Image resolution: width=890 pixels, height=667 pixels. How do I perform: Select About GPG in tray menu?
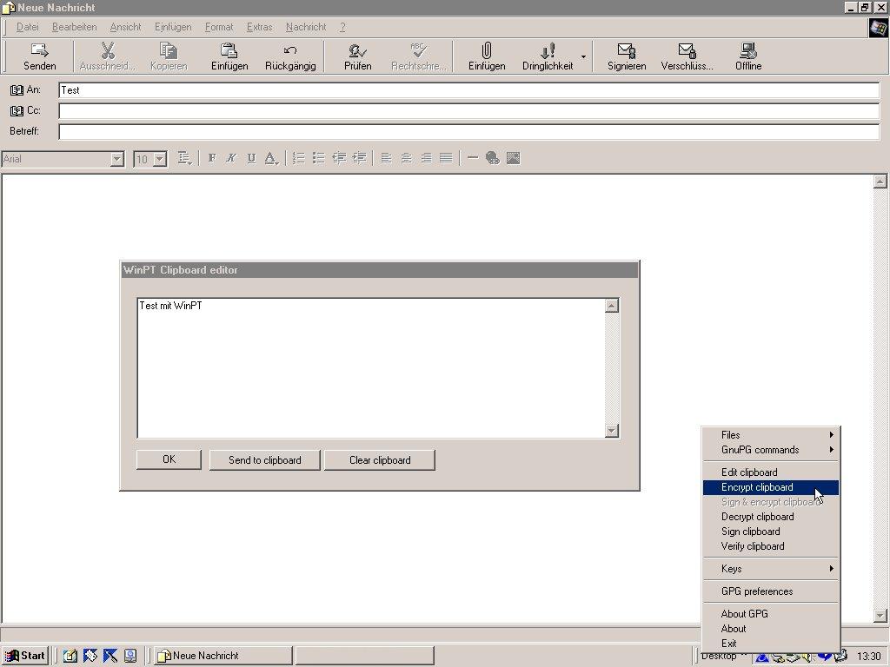pyautogui.click(x=771, y=614)
